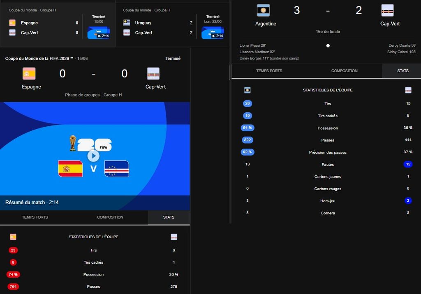Click Deroy Duarte 59' goal entry
The image size is (421, 294).
click(402, 46)
